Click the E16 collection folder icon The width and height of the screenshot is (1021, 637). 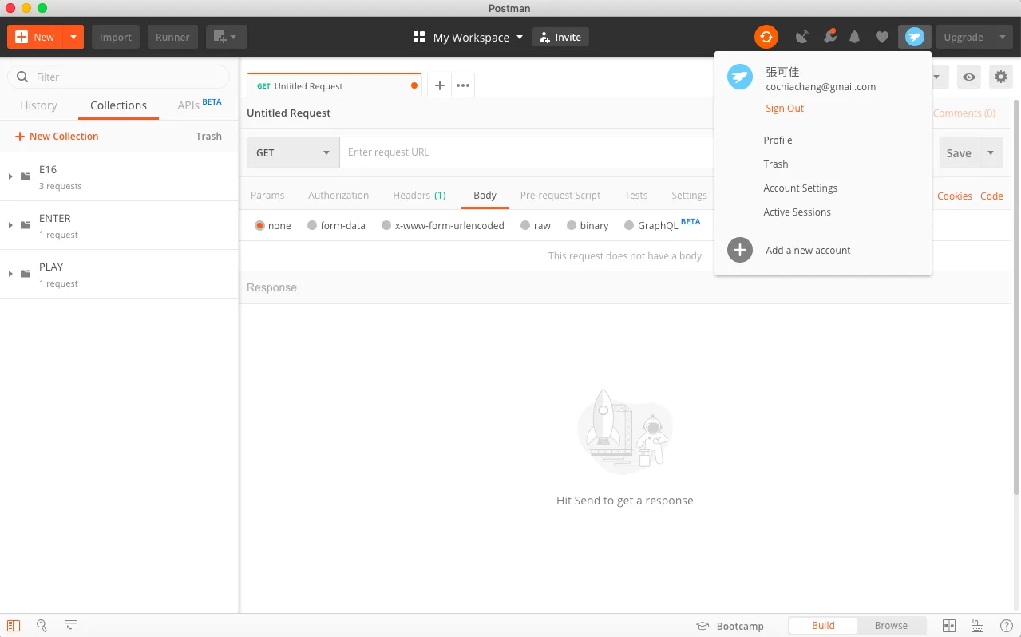click(x=26, y=176)
